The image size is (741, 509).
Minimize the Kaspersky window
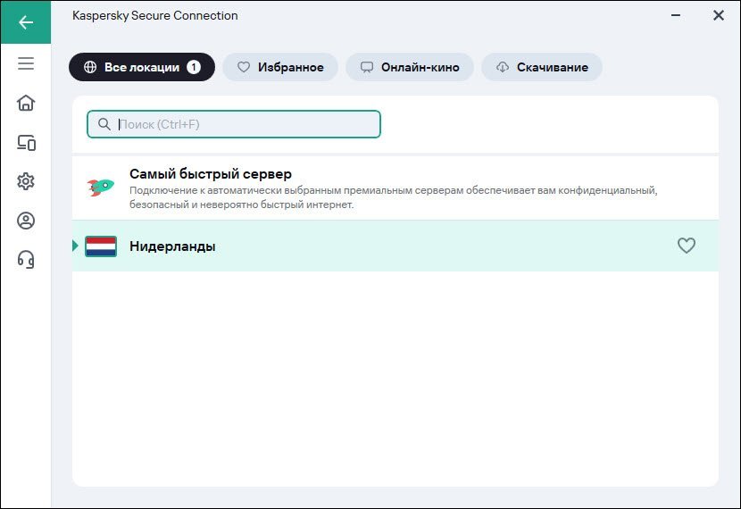coord(676,15)
